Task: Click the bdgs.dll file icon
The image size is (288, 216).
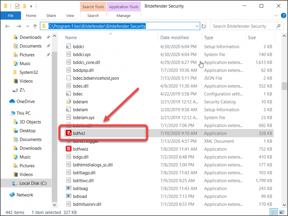Action: point(69,157)
